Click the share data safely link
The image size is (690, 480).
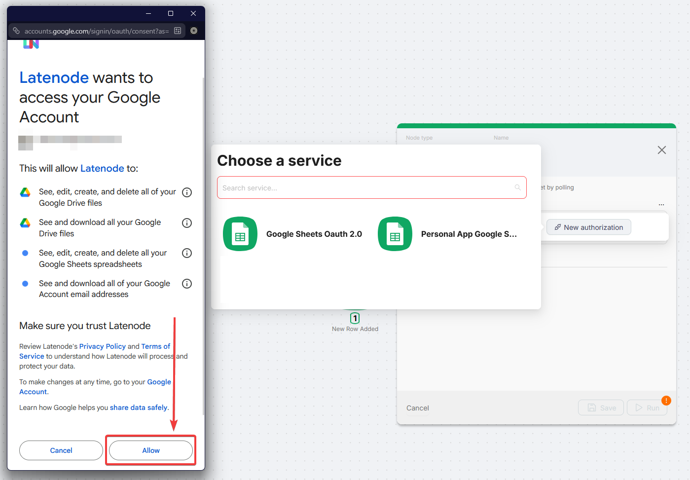coord(139,407)
